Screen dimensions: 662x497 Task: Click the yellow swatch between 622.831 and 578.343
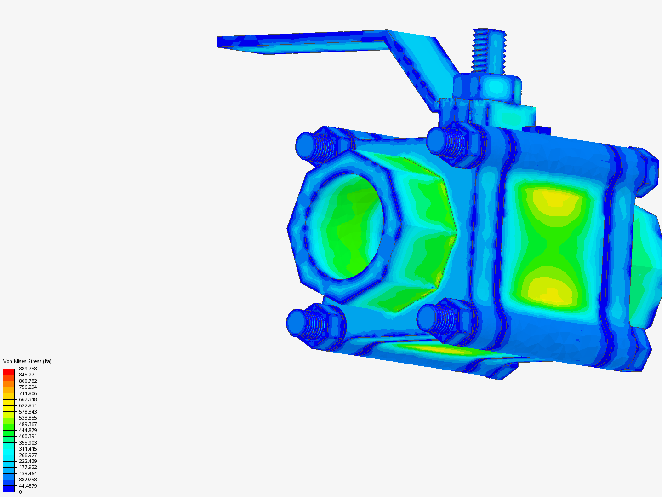9,409
